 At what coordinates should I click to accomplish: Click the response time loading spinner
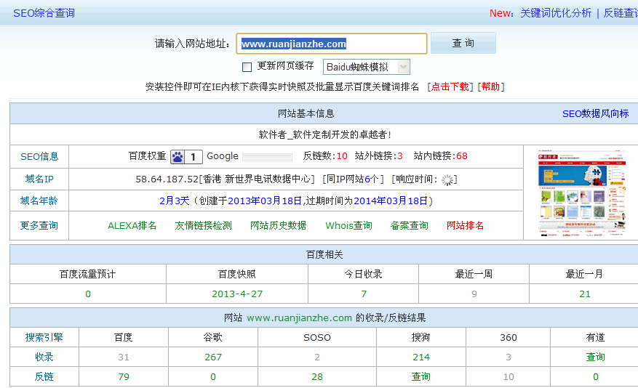[x=447, y=180]
